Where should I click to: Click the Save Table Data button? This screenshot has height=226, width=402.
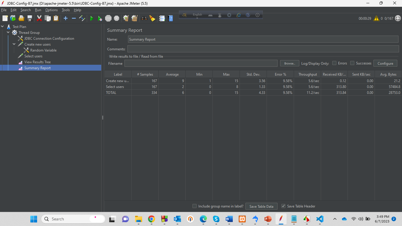pyautogui.click(x=261, y=206)
